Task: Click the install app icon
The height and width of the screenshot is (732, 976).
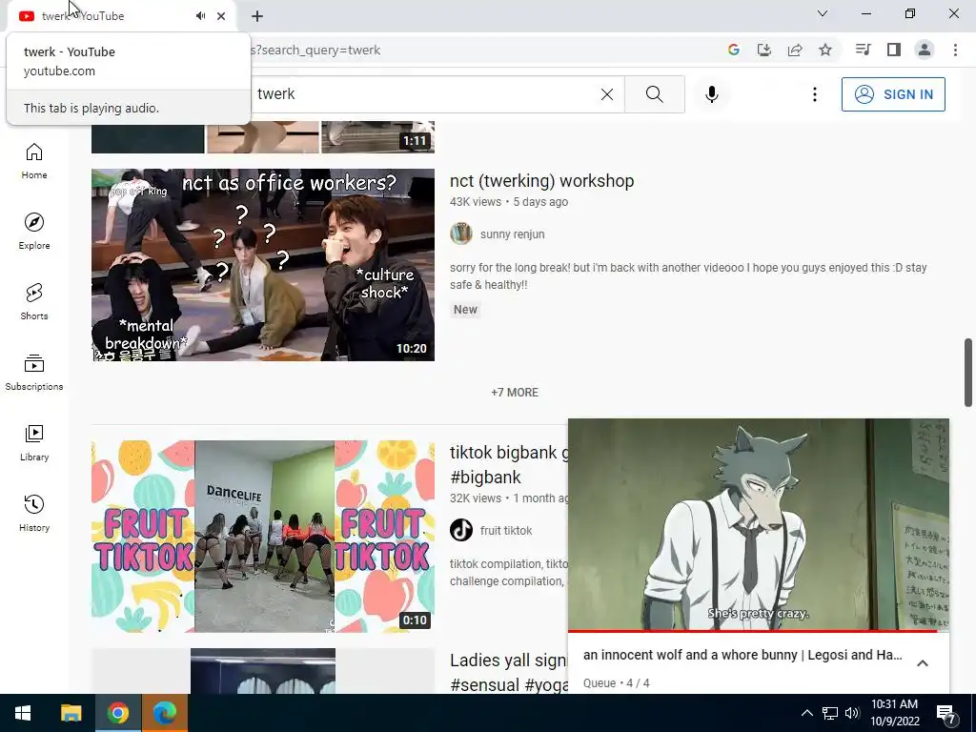Action: 764,50
